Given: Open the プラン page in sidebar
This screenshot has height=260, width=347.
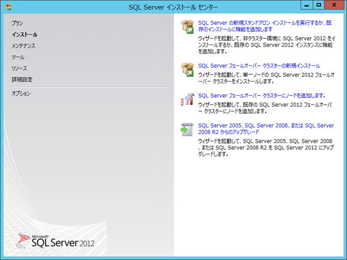Looking at the screenshot, I should [x=17, y=23].
